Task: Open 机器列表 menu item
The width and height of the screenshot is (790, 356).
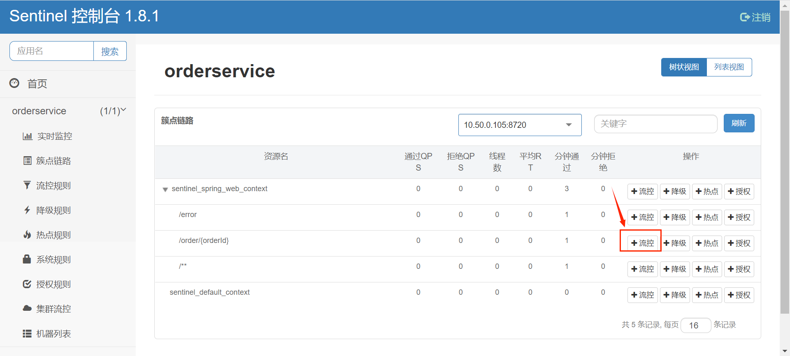Action: pyautogui.click(x=53, y=333)
